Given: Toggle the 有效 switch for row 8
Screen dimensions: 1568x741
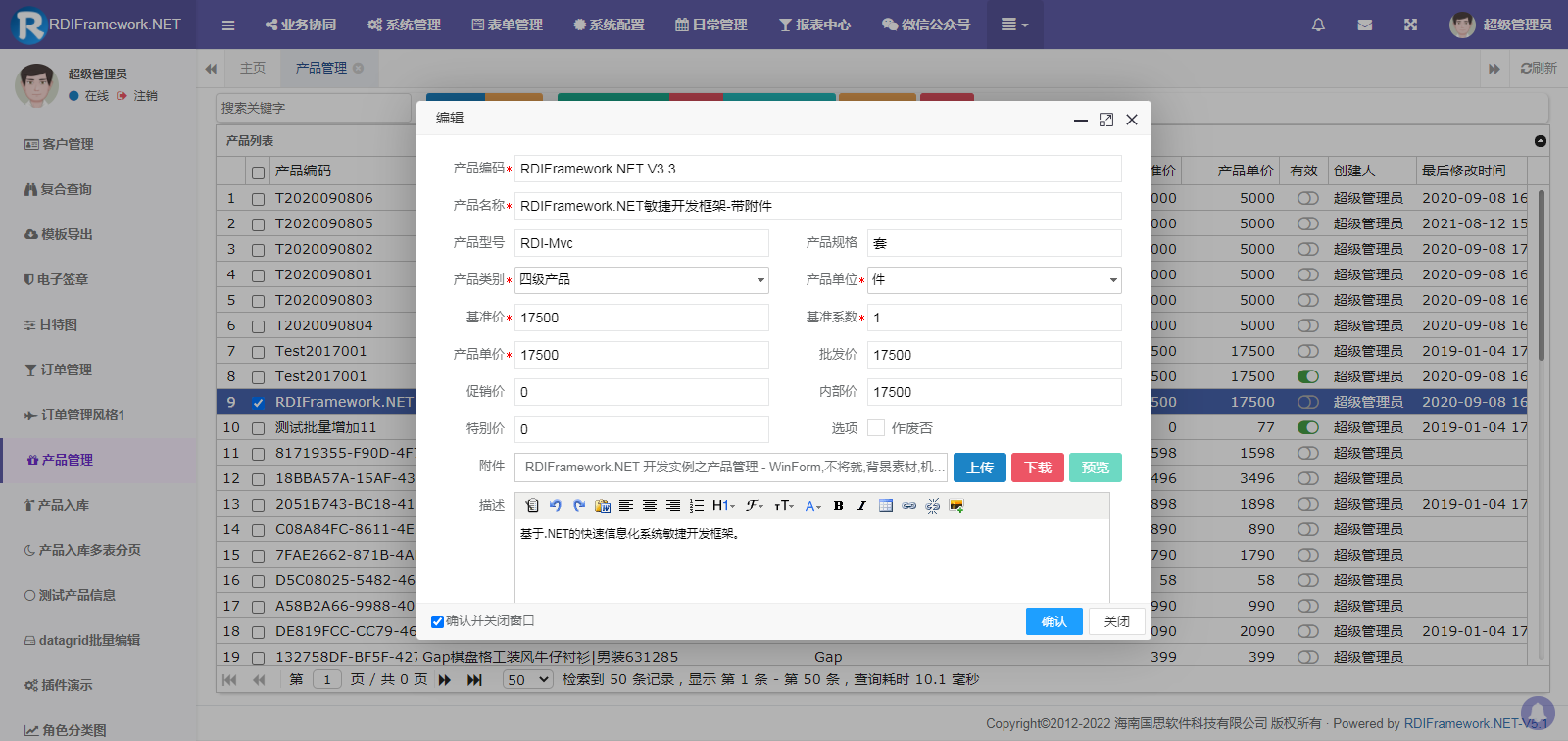Looking at the screenshot, I should point(1308,376).
